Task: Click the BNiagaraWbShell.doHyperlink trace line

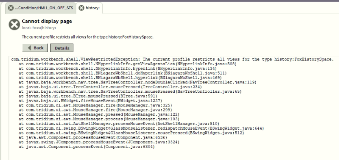Action: click(x=123, y=73)
